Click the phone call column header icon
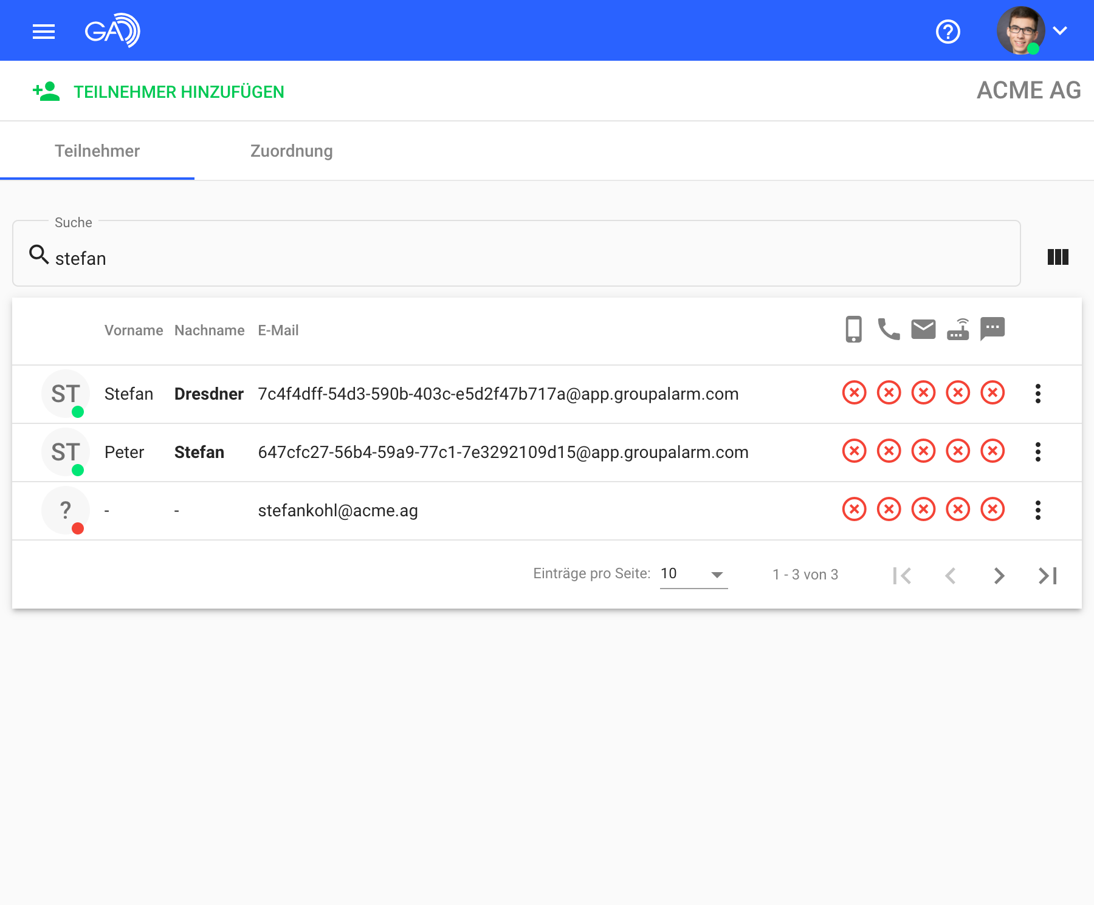 pyautogui.click(x=889, y=330)
